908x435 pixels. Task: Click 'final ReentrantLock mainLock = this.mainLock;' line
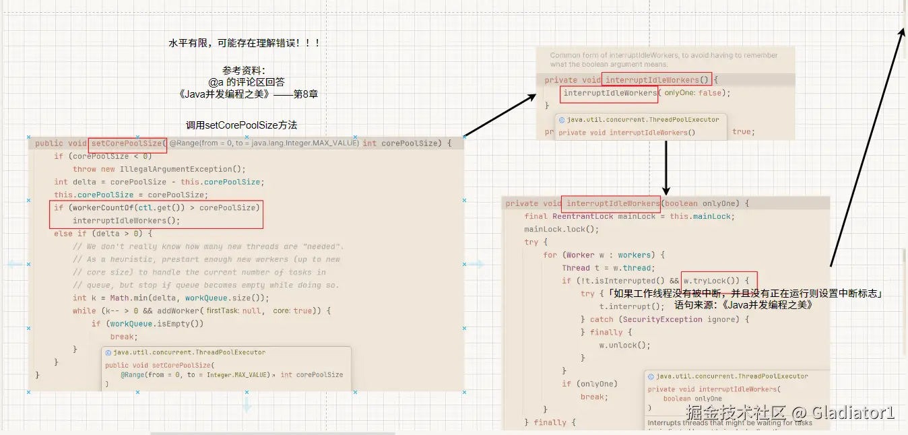(x=629, y=216)
